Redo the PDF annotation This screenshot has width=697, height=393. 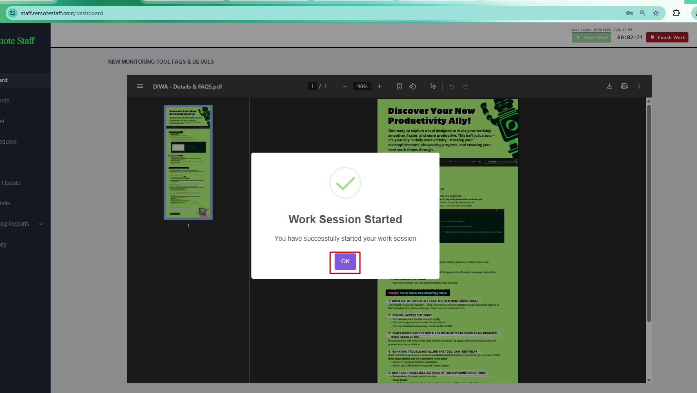[x=465, y=86]
